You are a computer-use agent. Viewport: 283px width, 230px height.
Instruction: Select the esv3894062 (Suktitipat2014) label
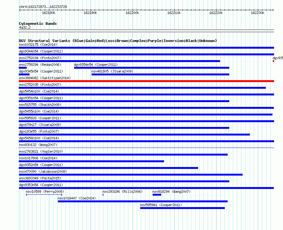click(x=45, y=78)
